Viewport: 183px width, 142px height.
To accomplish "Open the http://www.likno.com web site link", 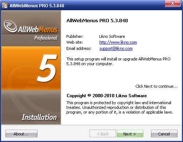I will coord(118,42).
